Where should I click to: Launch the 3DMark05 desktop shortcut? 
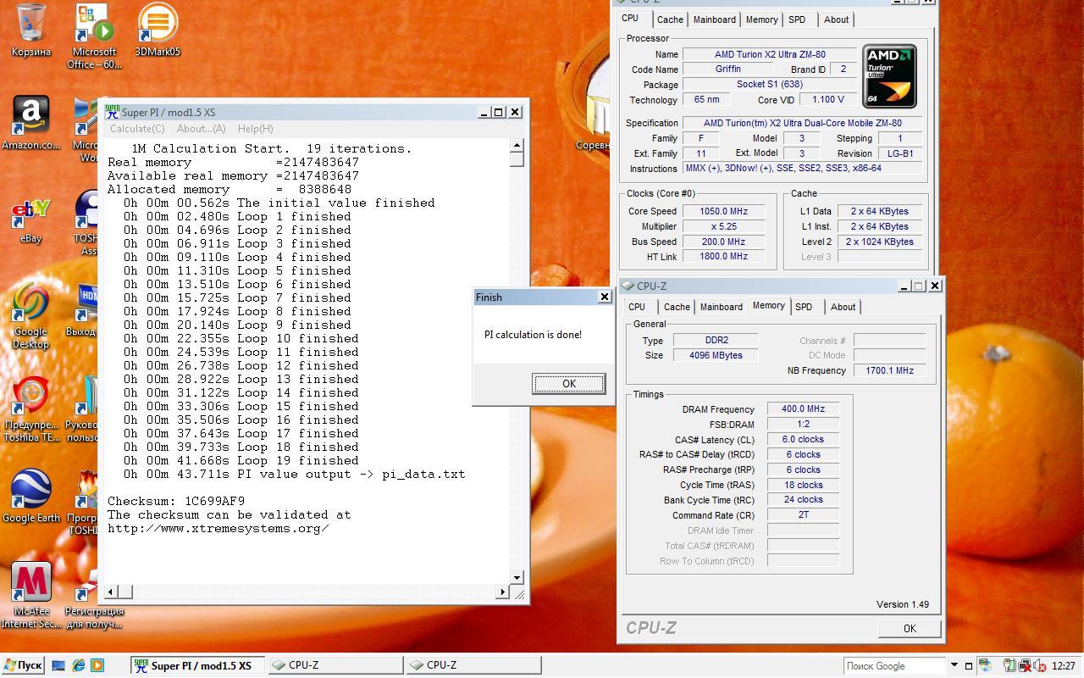(x=158, y=30)
